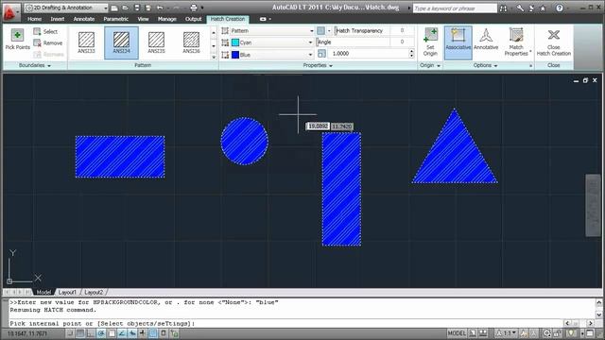Click the cyan hatch color swatch

click(235, 42)
